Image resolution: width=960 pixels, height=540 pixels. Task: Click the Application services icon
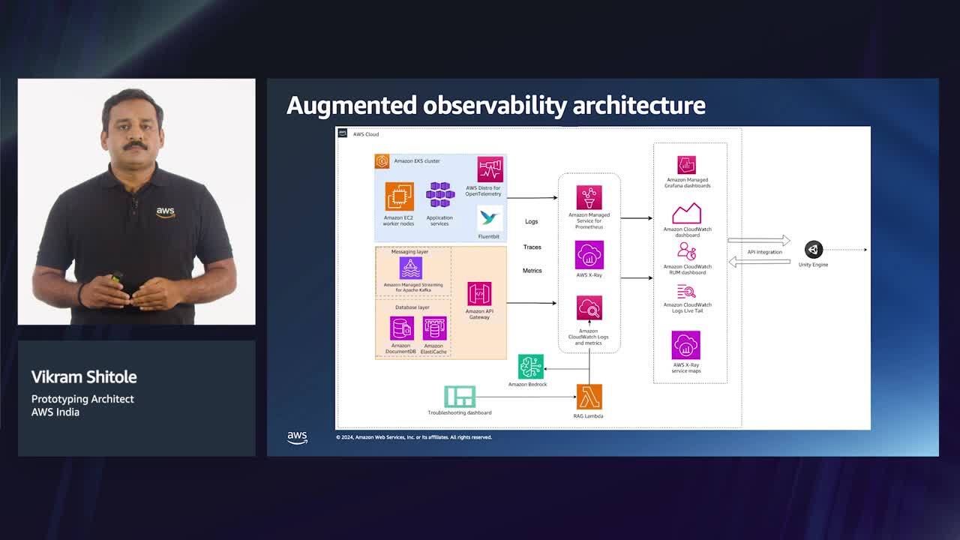click(x=440, y=195)
